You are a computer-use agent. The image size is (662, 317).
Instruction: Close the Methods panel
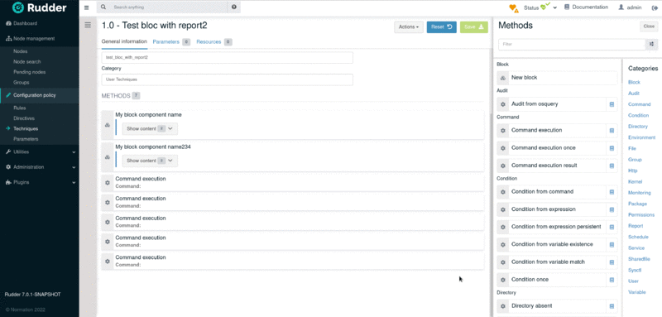pyautogui.click(x=649, y=26)
